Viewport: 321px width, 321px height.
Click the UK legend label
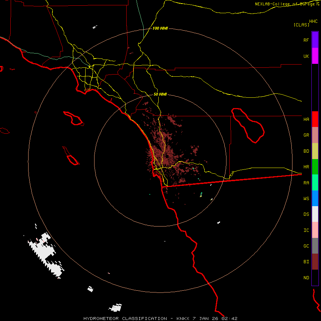click(x=306, y=56)
